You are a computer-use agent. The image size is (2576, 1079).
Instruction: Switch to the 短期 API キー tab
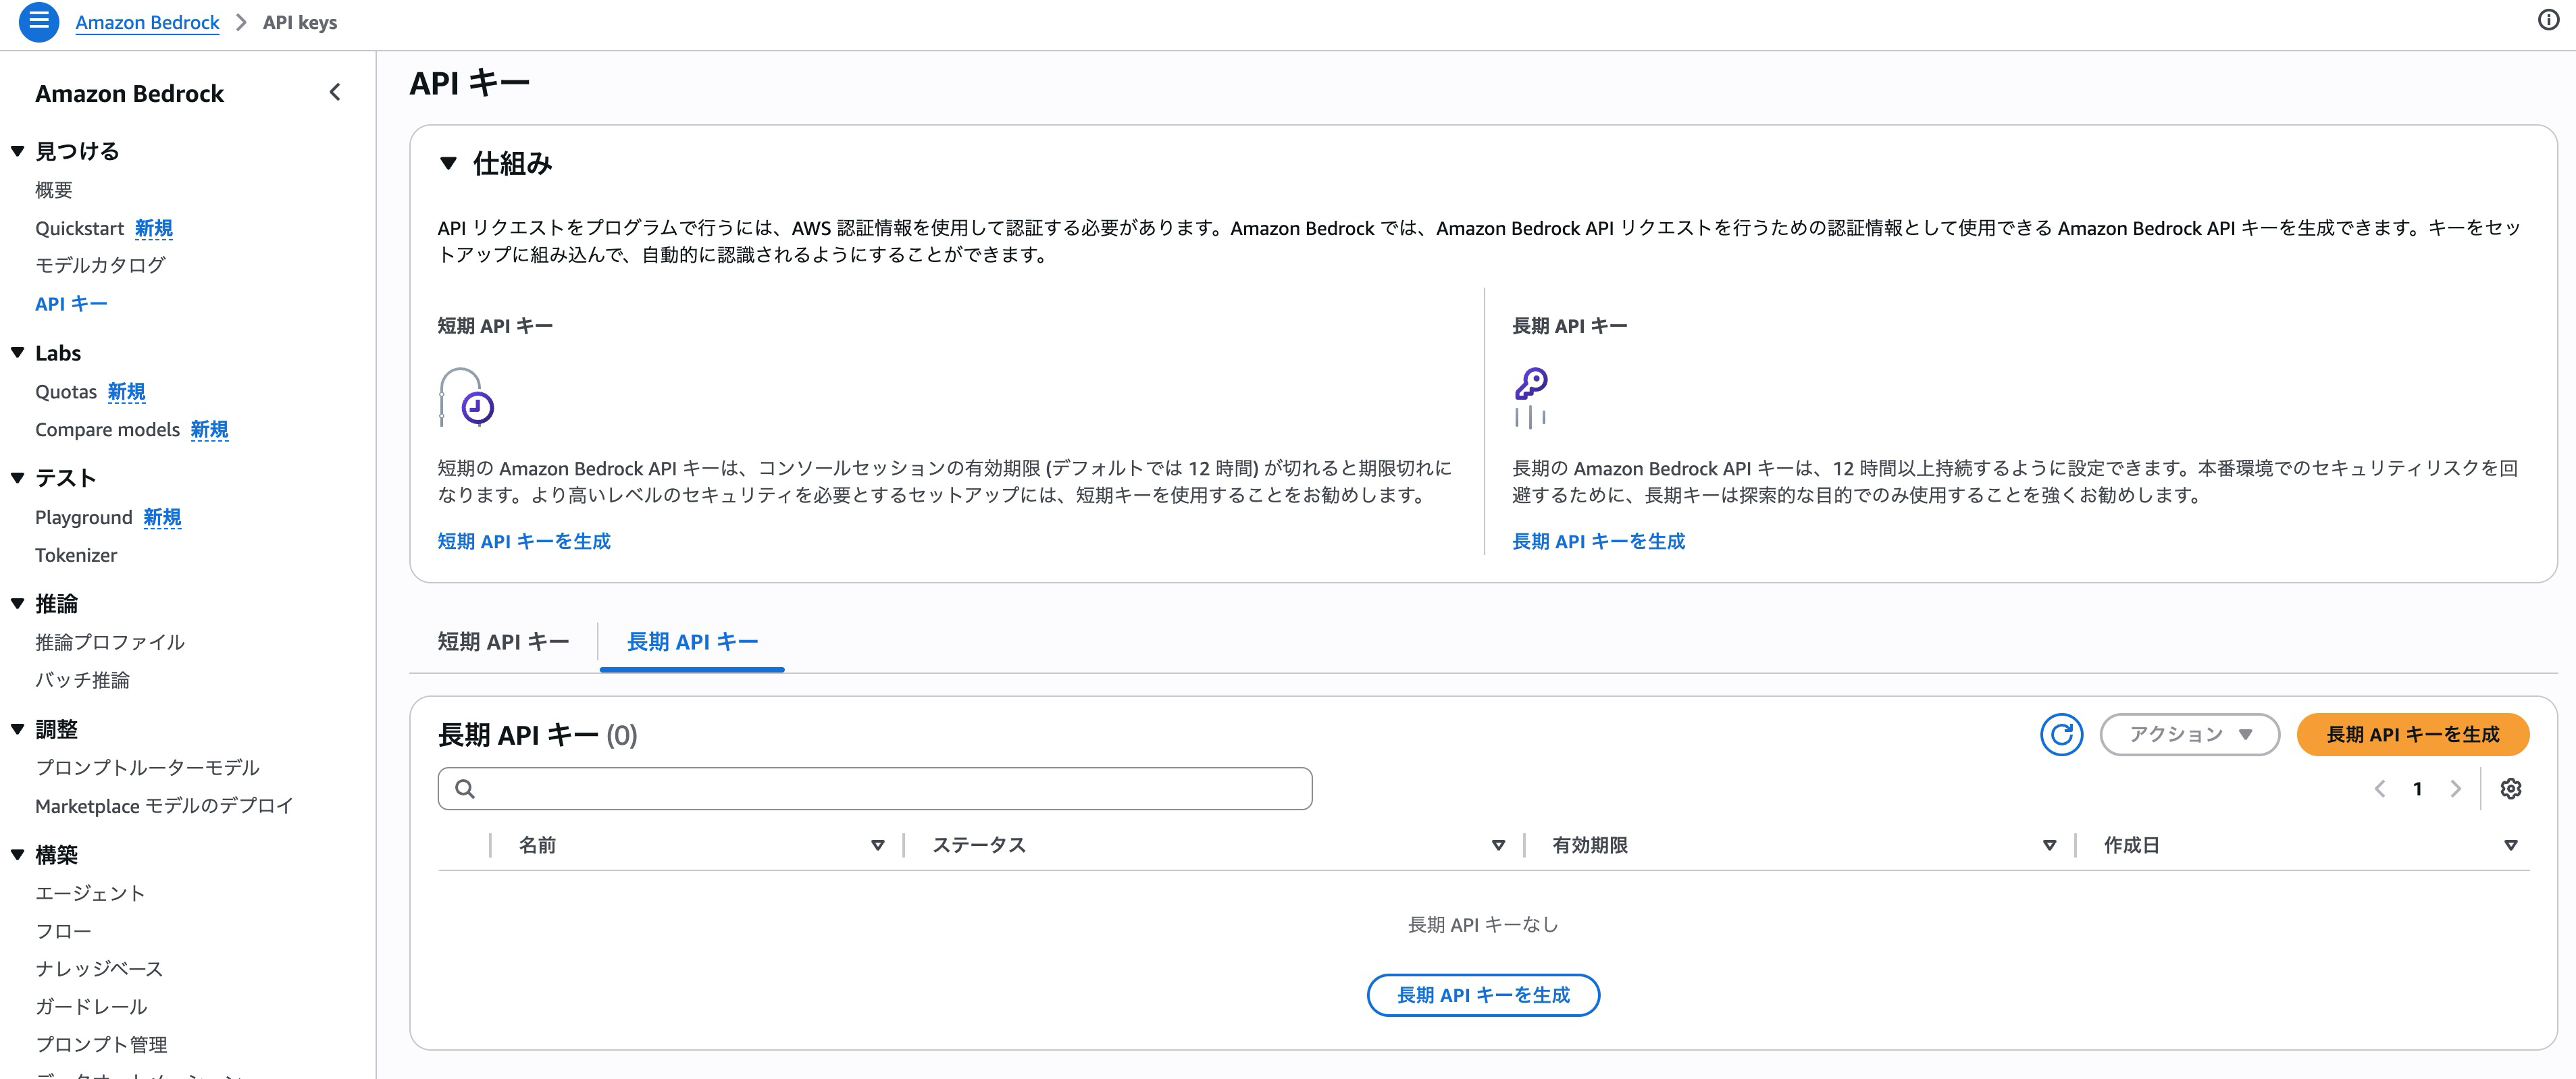click(503, 641)
